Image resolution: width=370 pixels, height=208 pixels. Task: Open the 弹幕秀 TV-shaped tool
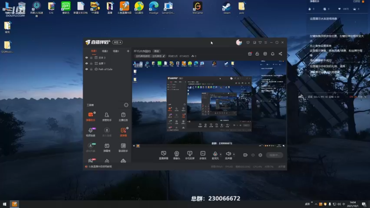point(107,147)
